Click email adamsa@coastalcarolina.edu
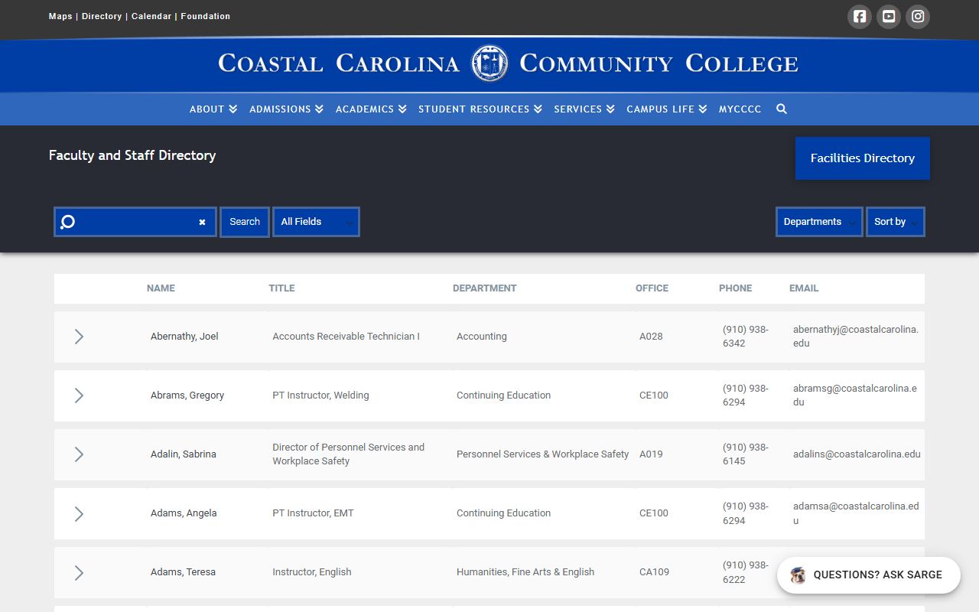Viewport: 979px width, 612px height. (x=856, y=513)
